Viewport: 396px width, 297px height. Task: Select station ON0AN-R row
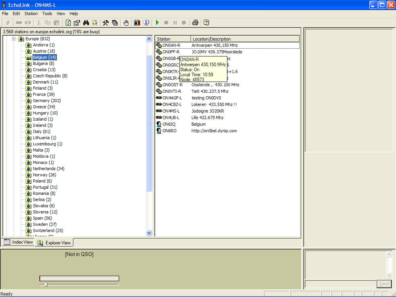pyautogui.click(x=227, y=46)
